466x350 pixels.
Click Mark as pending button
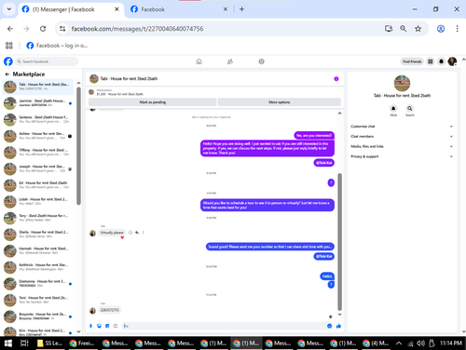click(x=153, y=102)
